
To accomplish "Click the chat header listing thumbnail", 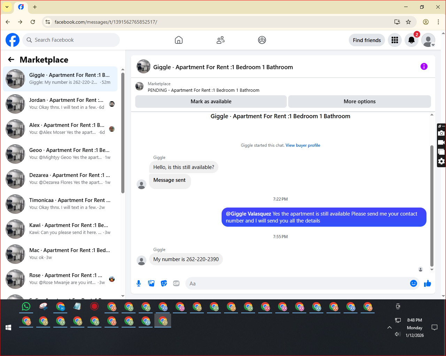I will point(144,66).
